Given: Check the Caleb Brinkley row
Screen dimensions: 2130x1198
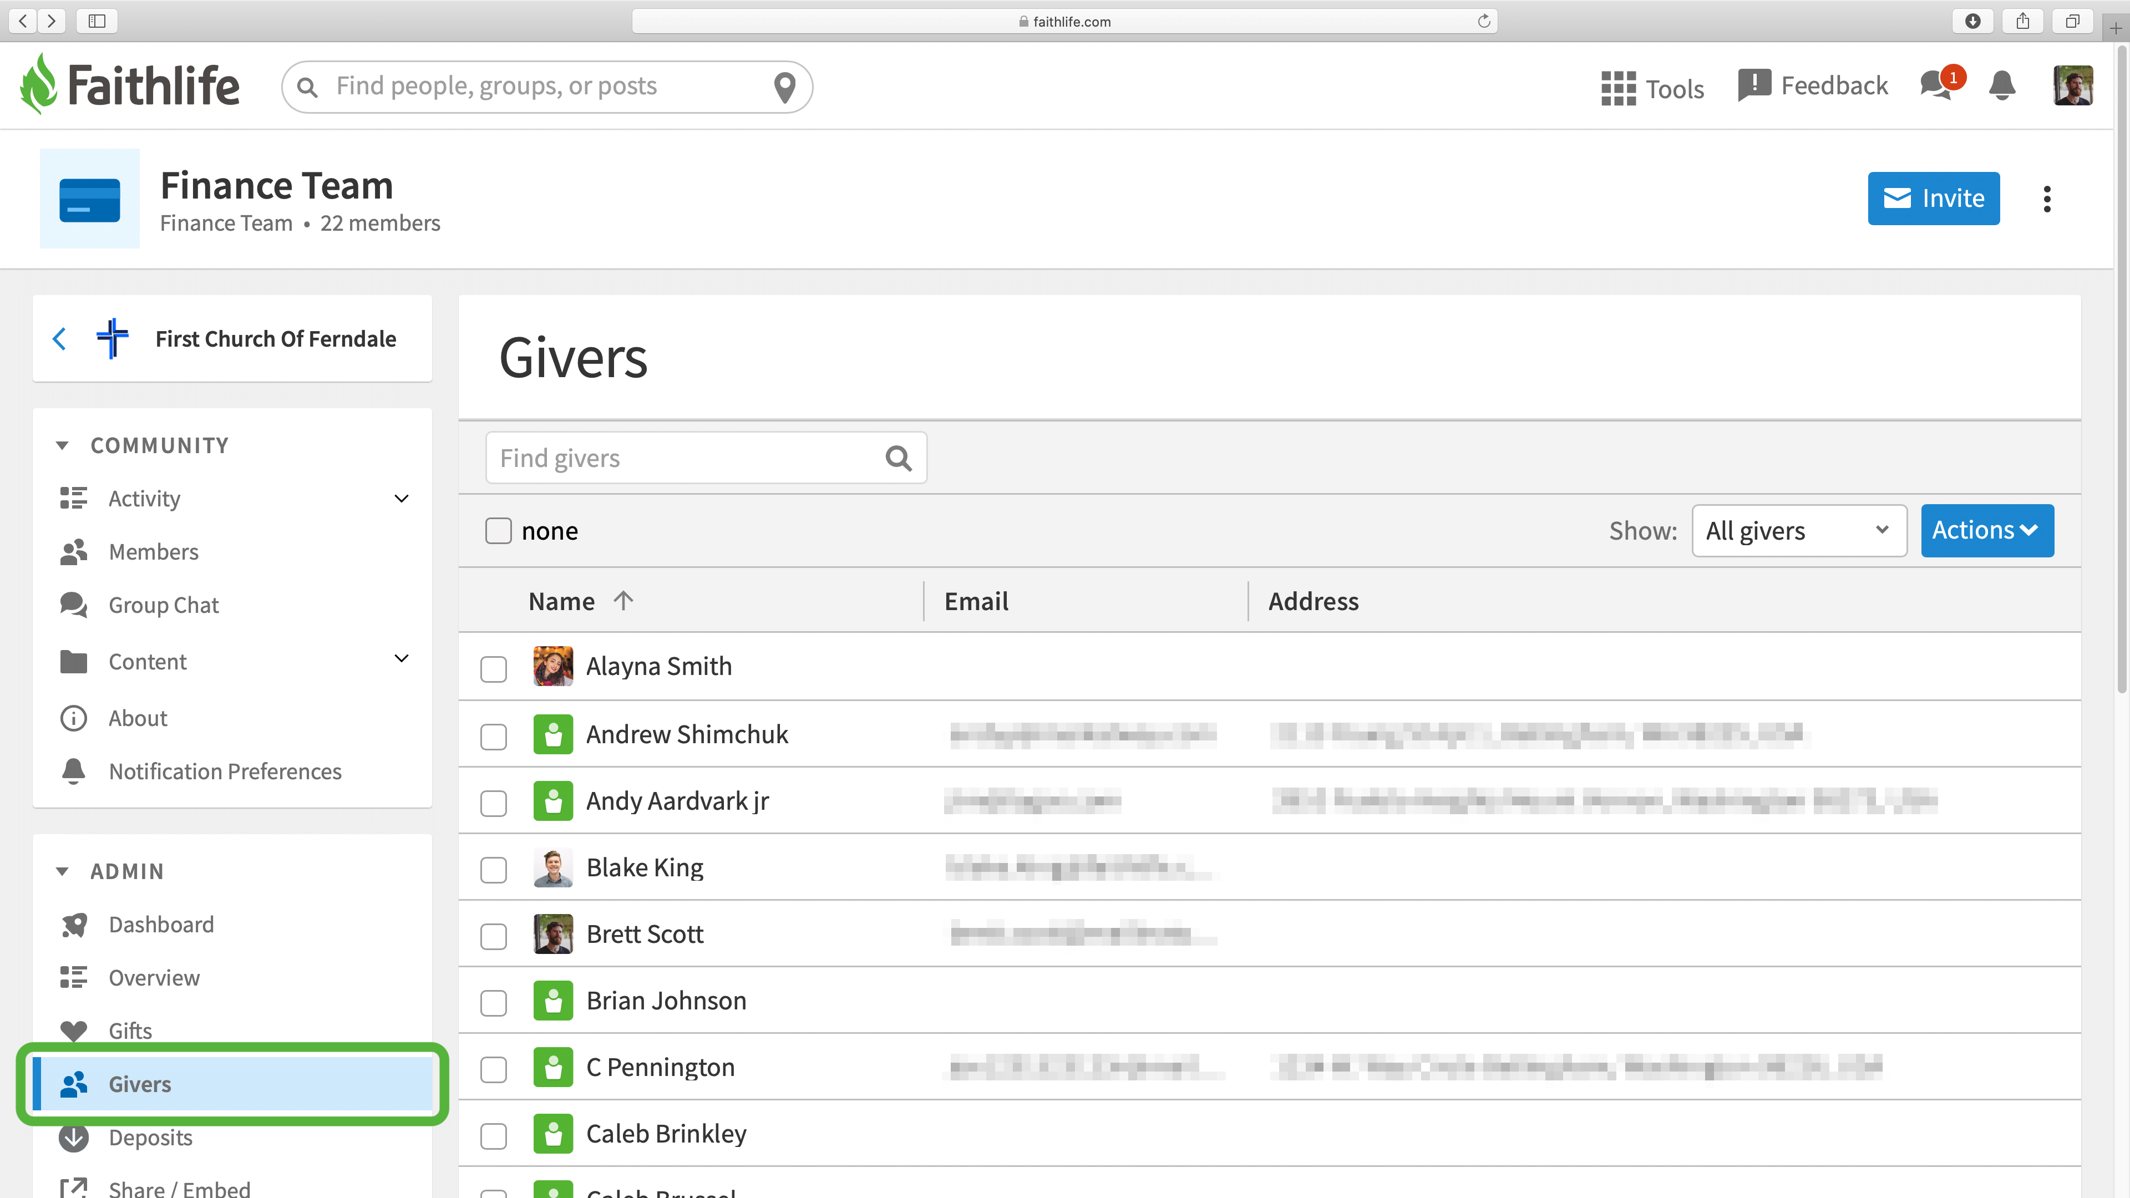Looking at the screenshot, I should coord(494,1137).
